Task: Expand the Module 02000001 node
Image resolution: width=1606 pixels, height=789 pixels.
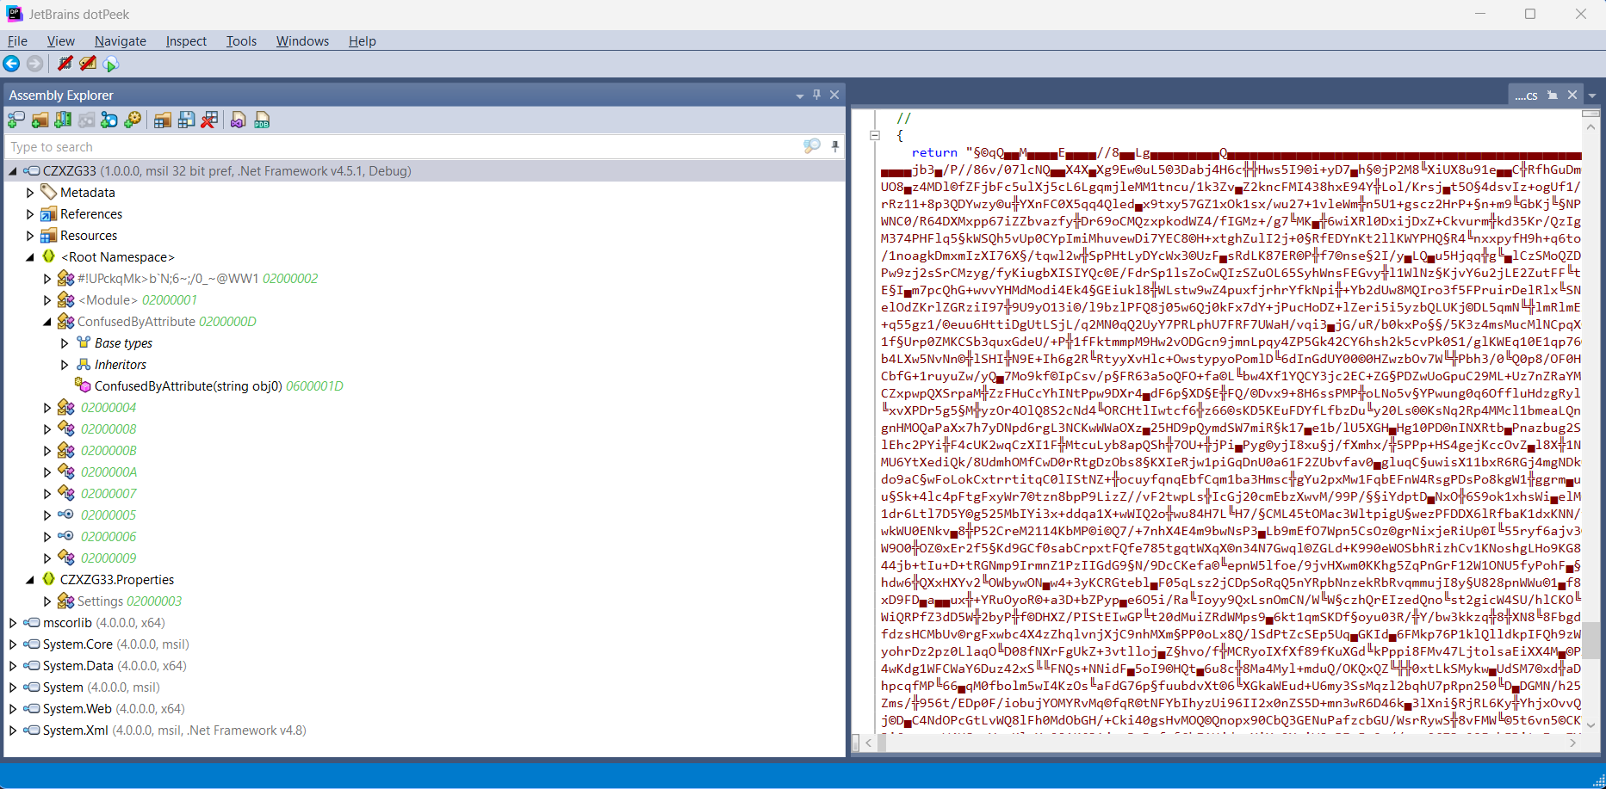Action: pyautogui.click(x=47, y=300)
